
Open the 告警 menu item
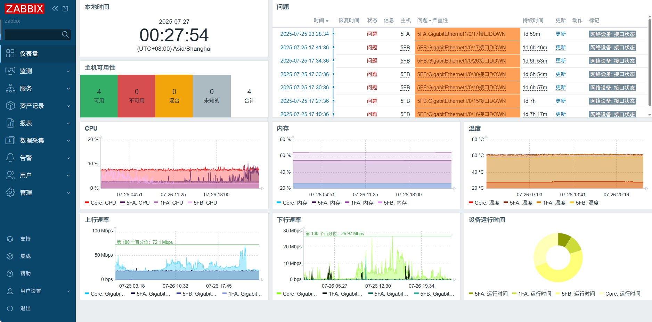(26, 158)
